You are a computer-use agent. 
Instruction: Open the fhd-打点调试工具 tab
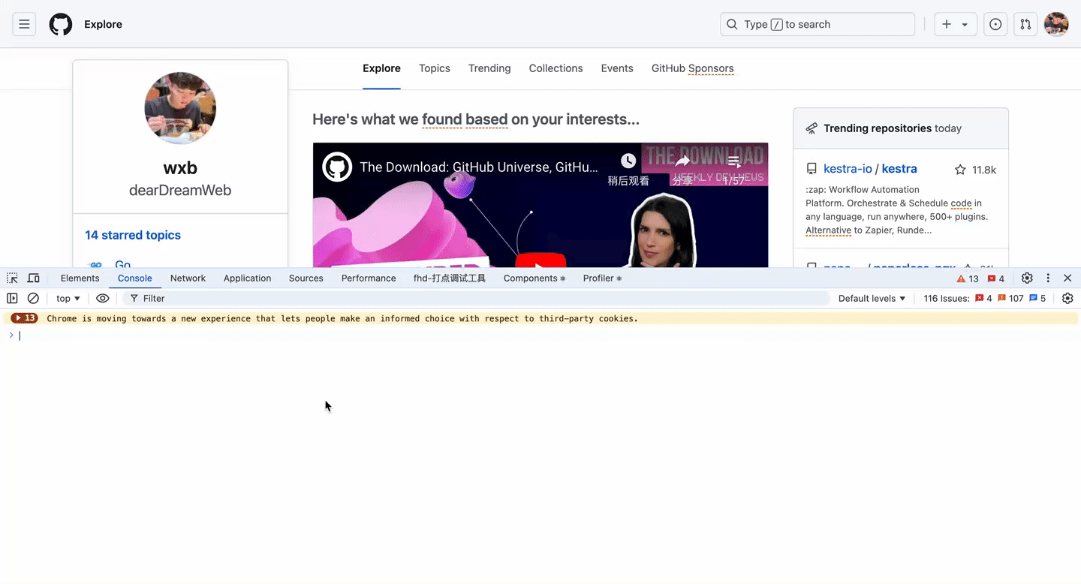pos(450,278)
